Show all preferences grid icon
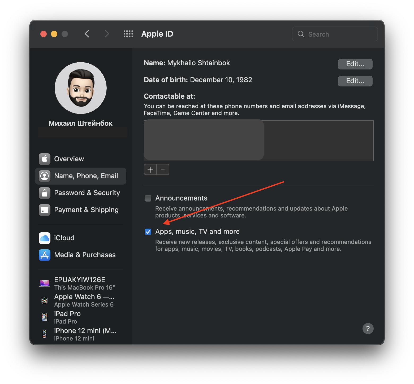The width and height of the screenshot is (414, 384). tap(128, 34)
